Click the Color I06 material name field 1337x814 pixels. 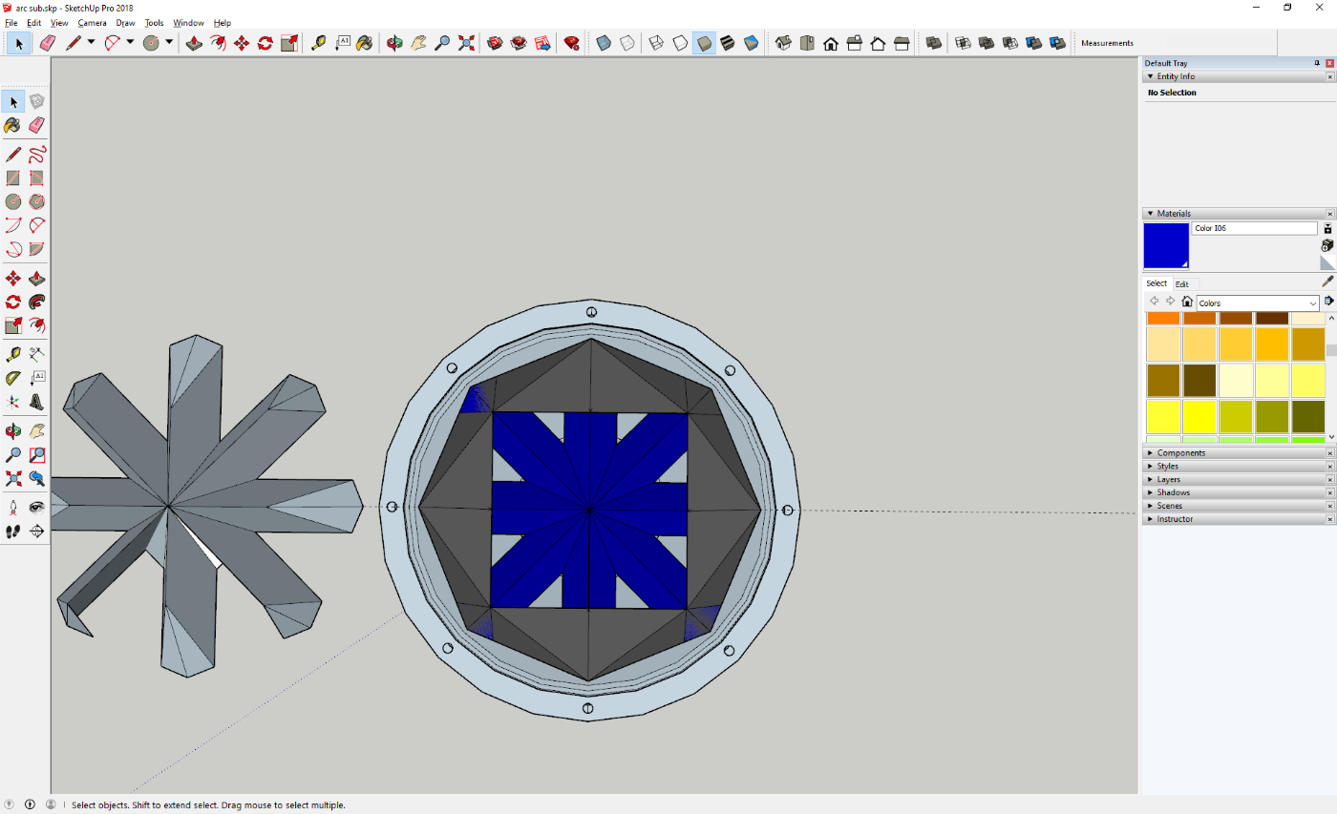tap(1253, 229)
